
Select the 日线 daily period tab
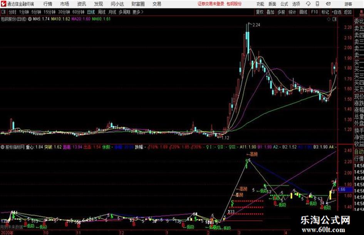pos(91,12)
